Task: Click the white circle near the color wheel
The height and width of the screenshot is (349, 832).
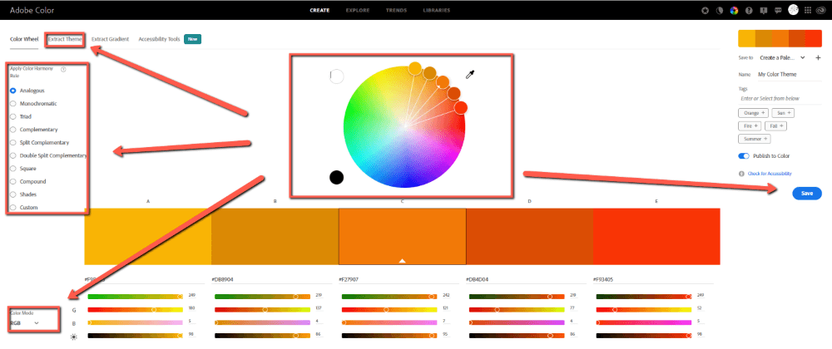Action: (337, 76)
